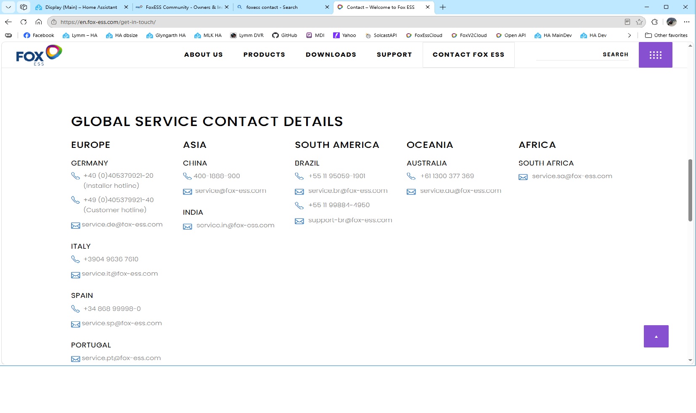Click the +55 11 99884-4950 phone number
Viewport: 696px width, 413px height.
pyautogui.click(x=339, y=205)
